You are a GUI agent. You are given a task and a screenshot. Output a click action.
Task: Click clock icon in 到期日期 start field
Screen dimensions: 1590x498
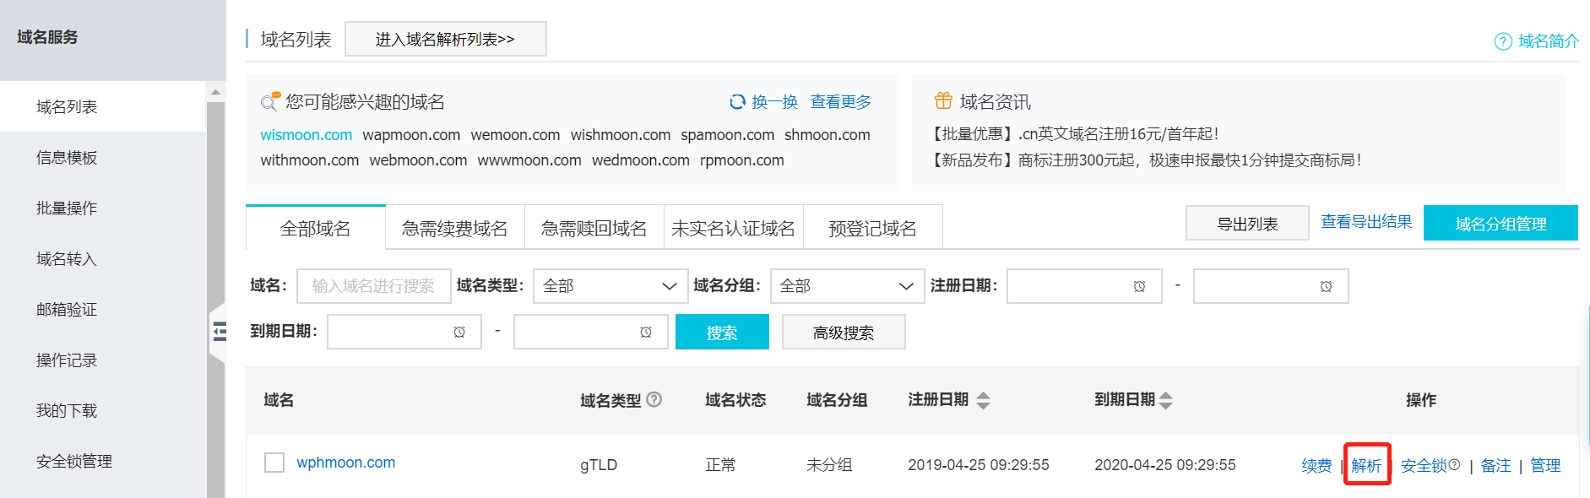(x=459, y=332)
